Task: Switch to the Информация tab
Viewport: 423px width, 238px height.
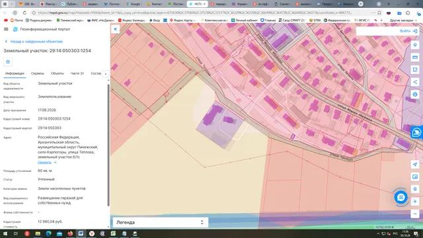Action: pyautogui.click(x=15, y=73)
